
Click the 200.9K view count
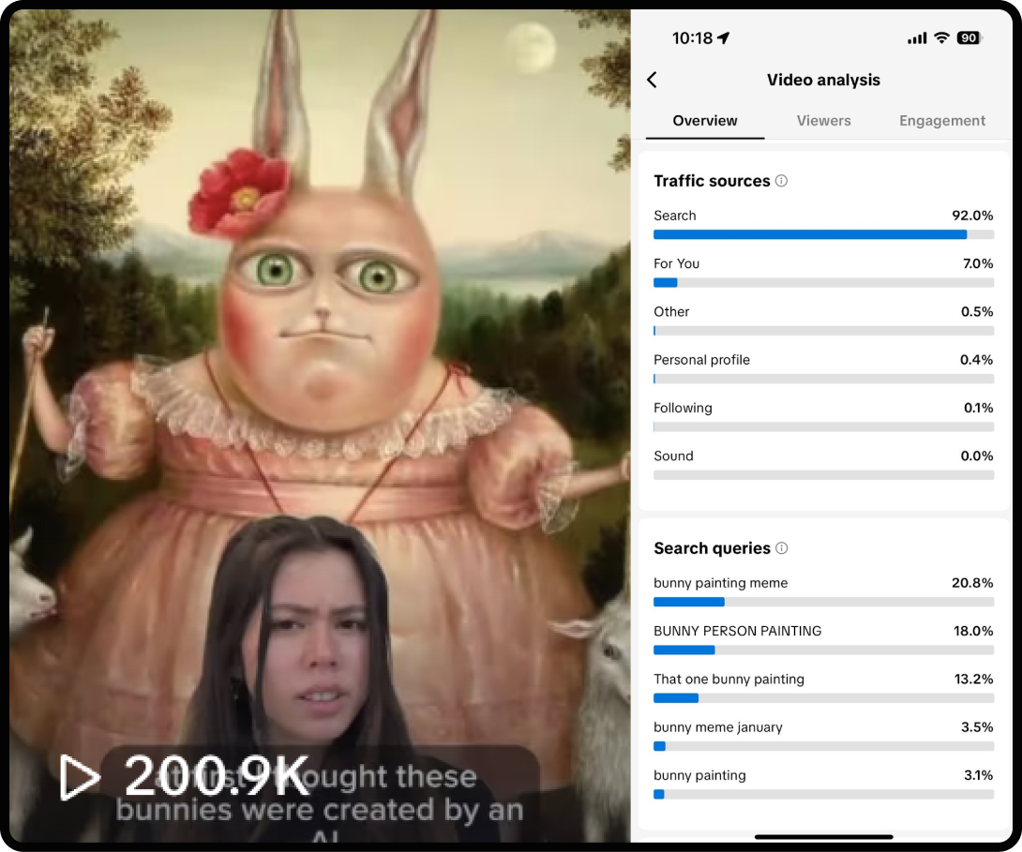217,776
